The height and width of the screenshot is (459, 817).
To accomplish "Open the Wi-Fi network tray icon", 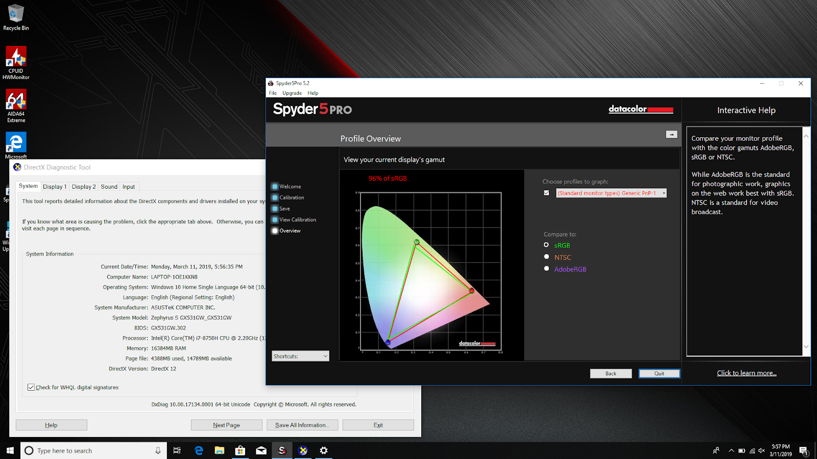I will 752,451.
